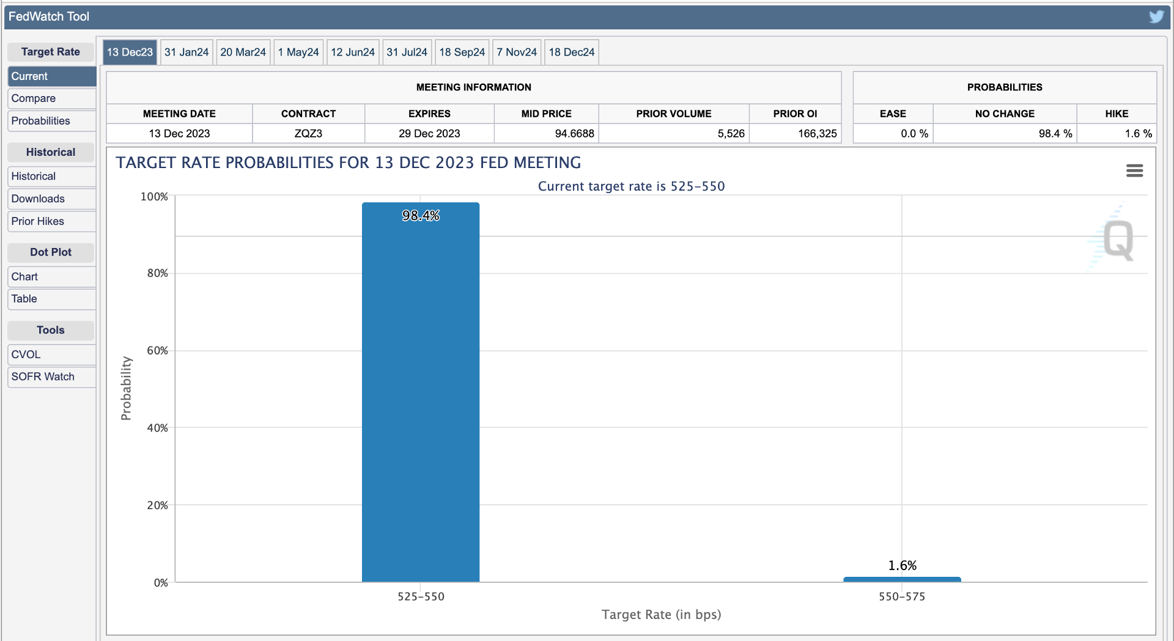Click the 13 Dec 2023 meeting date cell
1174x641 pixels.
(x=179, y=133)
